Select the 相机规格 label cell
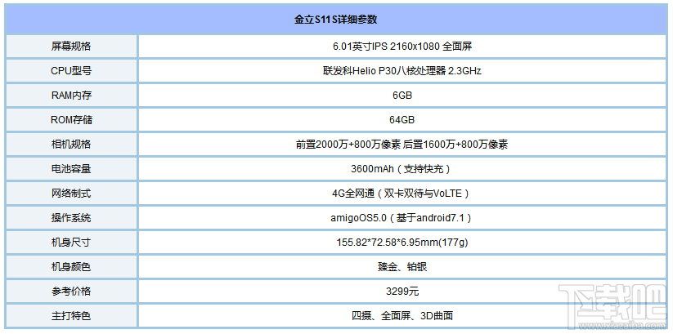 point(71,144)
